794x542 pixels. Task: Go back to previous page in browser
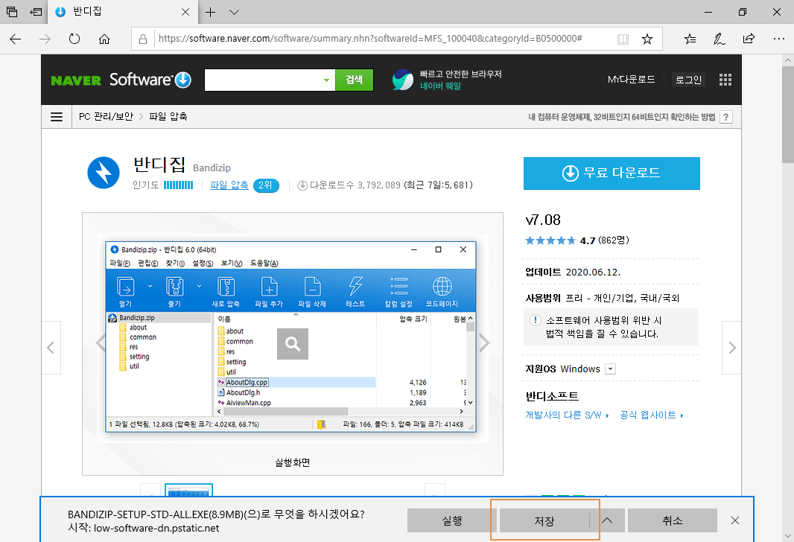[x=15, y=39]
